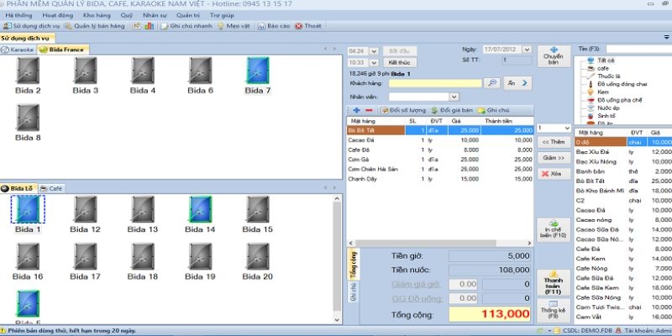Open the start time 04:24 dropdown
672x336 pixels.
[374, 51]
